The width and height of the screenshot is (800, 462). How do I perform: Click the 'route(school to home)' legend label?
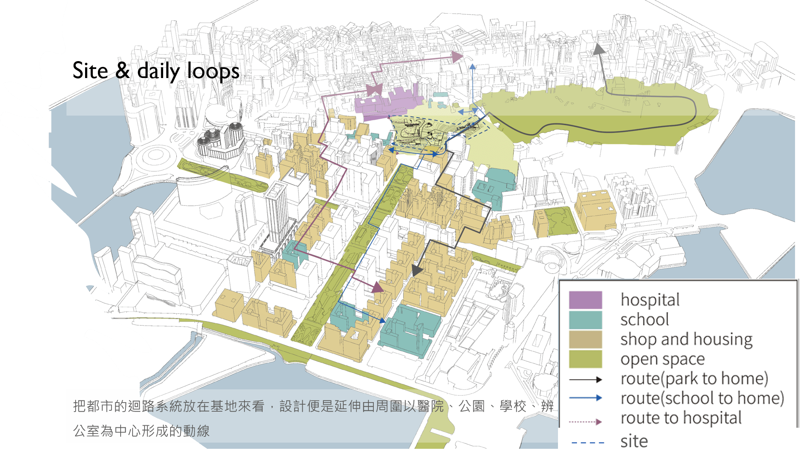(x=702, y=398)
